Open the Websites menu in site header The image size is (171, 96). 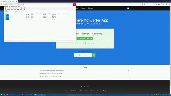(83, 8)
